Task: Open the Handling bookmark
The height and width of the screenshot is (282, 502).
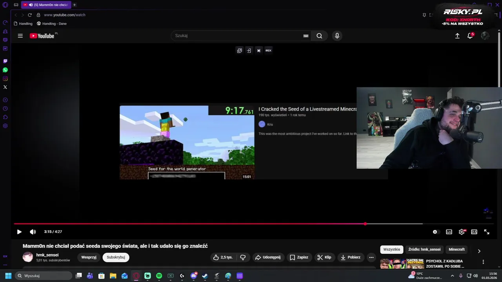Action: tap(23, 23)
